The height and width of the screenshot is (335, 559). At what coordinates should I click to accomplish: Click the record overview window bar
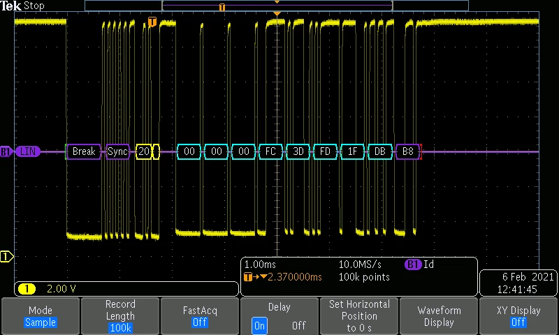click(277, 6)
